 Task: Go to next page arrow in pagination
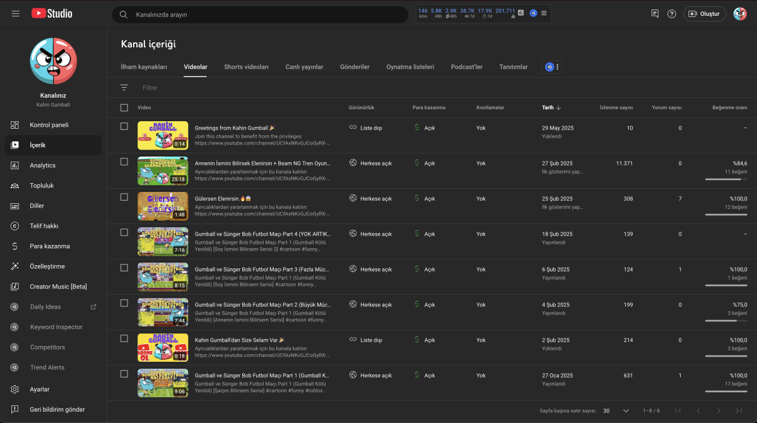tap(719, 411)
